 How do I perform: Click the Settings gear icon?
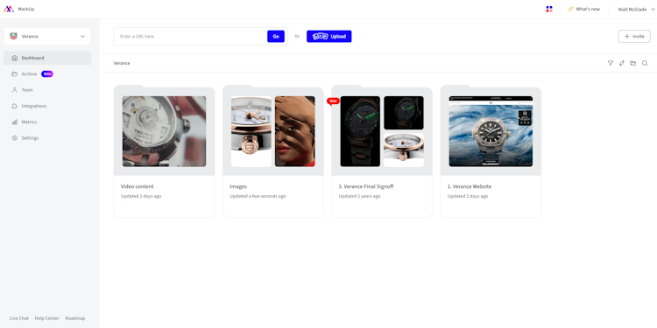pyautogui.click(x=15, y=138)
